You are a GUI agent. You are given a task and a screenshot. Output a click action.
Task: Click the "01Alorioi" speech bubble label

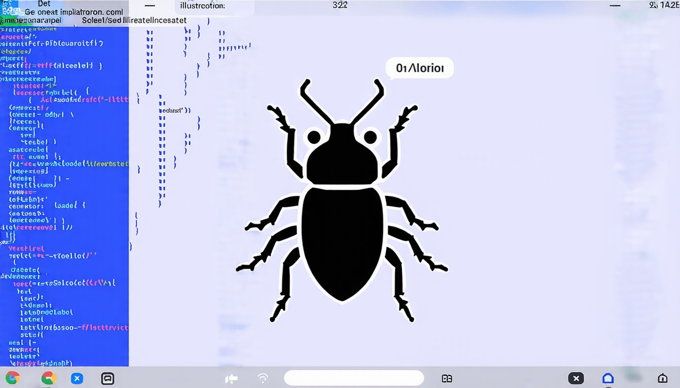click(x=420, y=68)
